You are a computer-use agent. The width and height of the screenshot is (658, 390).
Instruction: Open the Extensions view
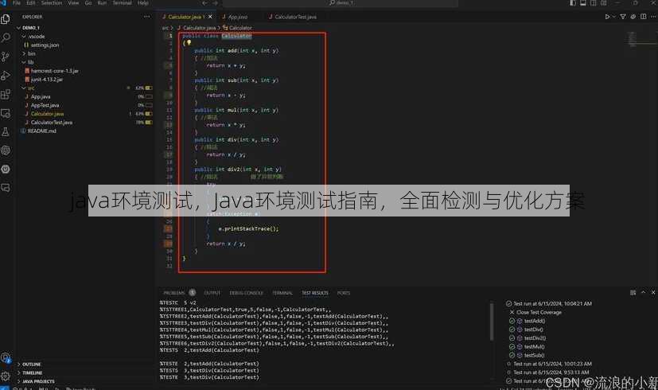[x=6, y=95]
